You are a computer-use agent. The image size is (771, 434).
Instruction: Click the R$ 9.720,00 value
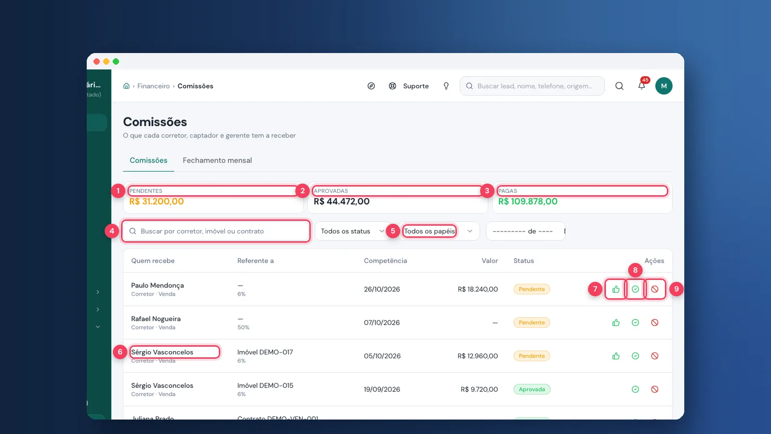pos(479,389)
